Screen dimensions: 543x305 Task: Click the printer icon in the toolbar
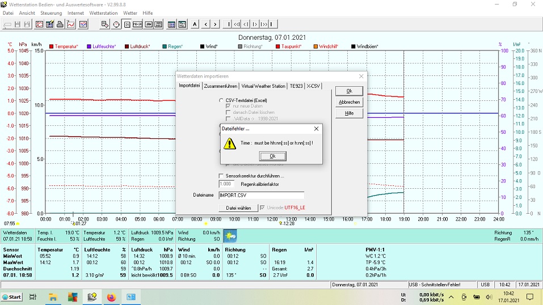pyautogui.click(x=60, y=24)
